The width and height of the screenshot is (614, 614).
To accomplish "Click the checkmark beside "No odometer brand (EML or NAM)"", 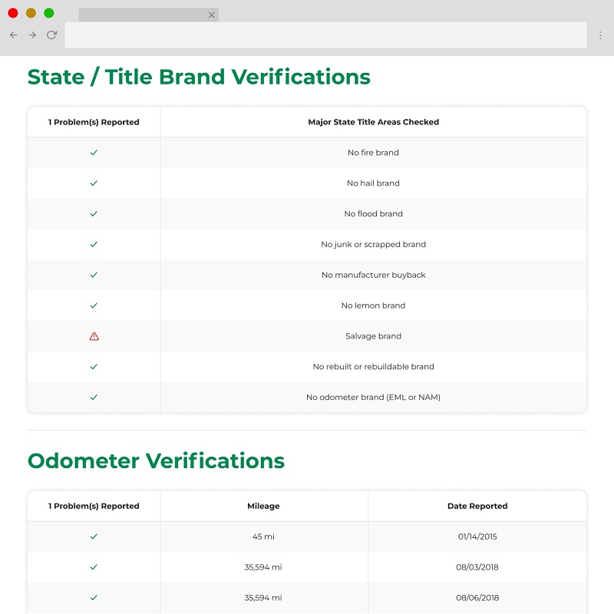I will 93,398.
